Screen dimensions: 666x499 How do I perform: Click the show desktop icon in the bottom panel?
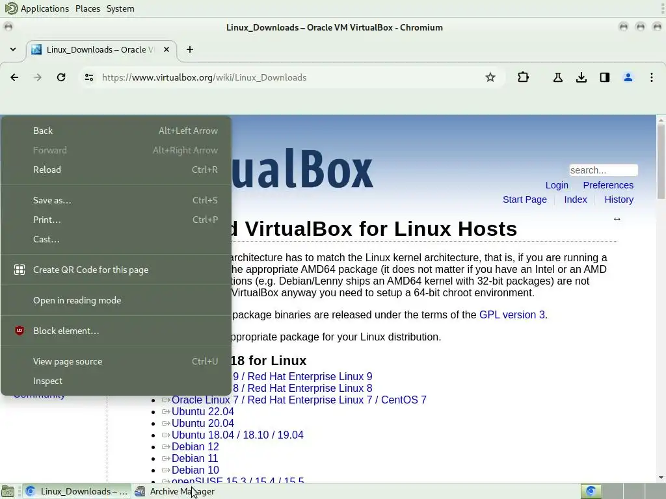[x=8, y=491]
